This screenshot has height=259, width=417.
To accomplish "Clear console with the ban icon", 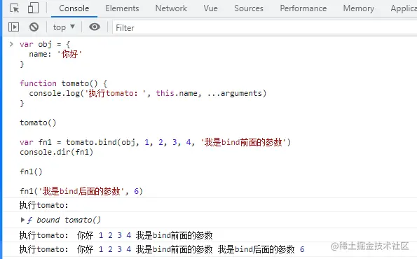I will [x=34, y=27].
